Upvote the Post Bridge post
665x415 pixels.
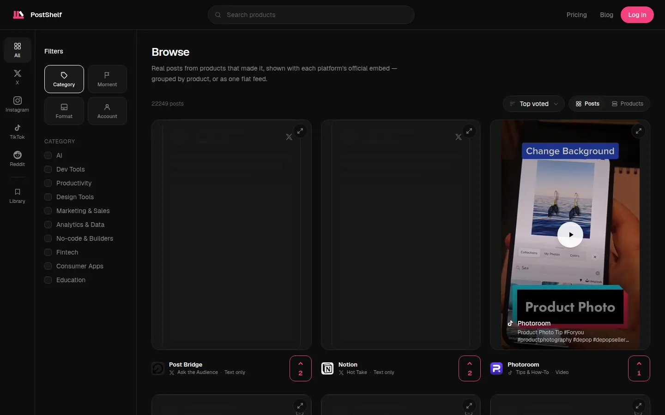pos(301,368)
